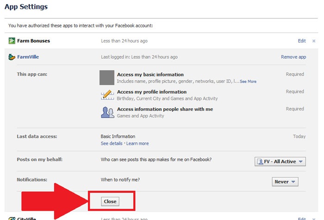
Task: Click the 'Today' data access date
Action: [299, 136]
